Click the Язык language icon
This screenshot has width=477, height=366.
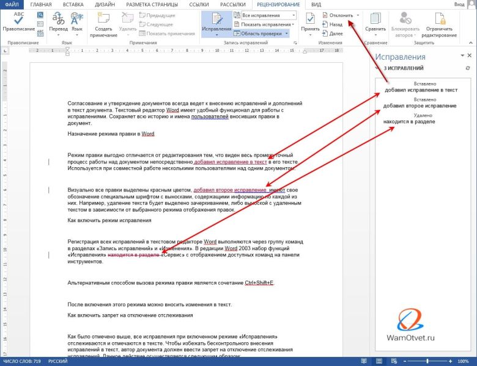[77, 20]
